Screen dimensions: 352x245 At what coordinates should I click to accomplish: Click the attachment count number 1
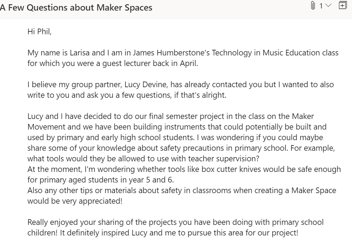tap(321, 6)
